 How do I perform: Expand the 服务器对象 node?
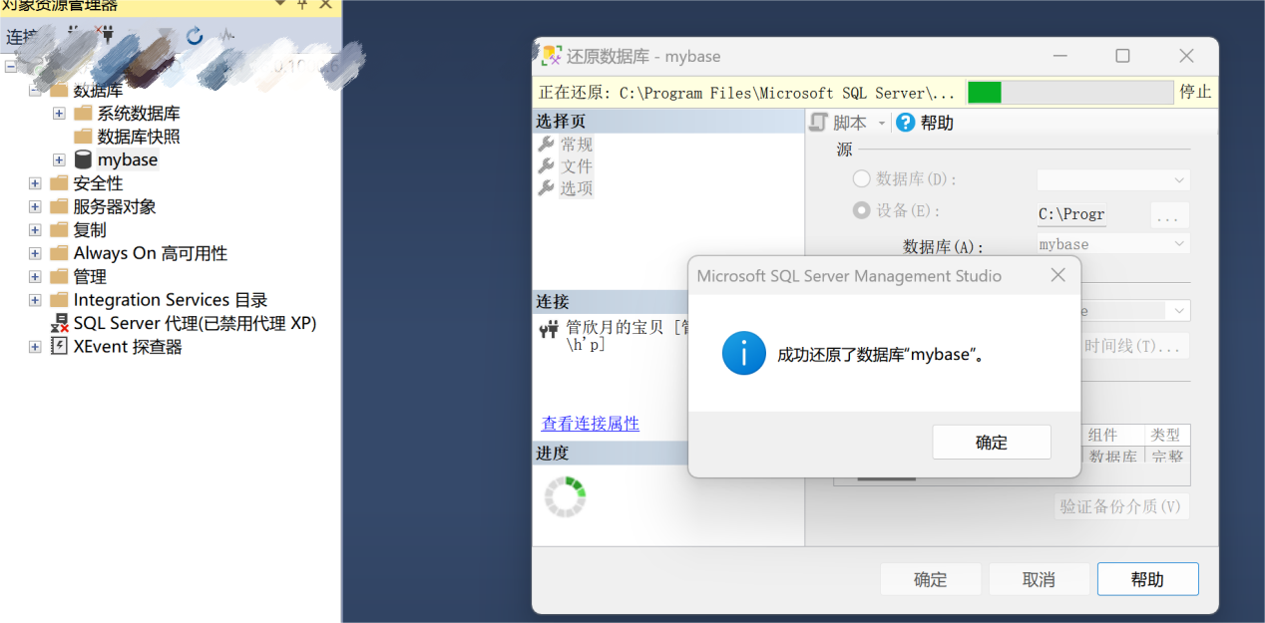[35, 206]
